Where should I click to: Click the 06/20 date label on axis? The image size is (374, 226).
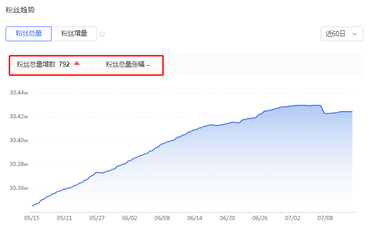coord(228,218)
